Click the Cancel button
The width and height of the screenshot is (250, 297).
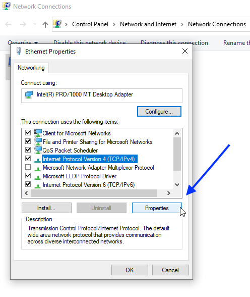170,270
